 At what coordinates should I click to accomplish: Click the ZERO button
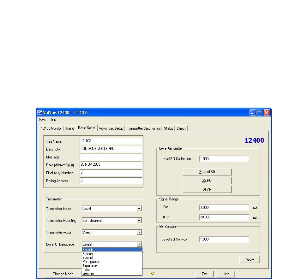[207, 181]
